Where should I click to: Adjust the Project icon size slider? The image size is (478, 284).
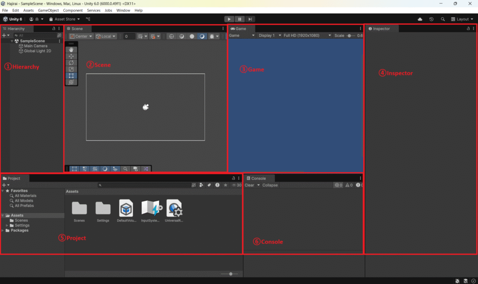tap(231, 274)
